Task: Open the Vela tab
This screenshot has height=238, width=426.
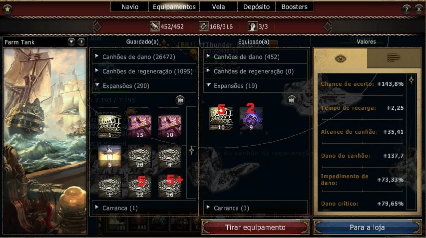Action: pos(218,7)
